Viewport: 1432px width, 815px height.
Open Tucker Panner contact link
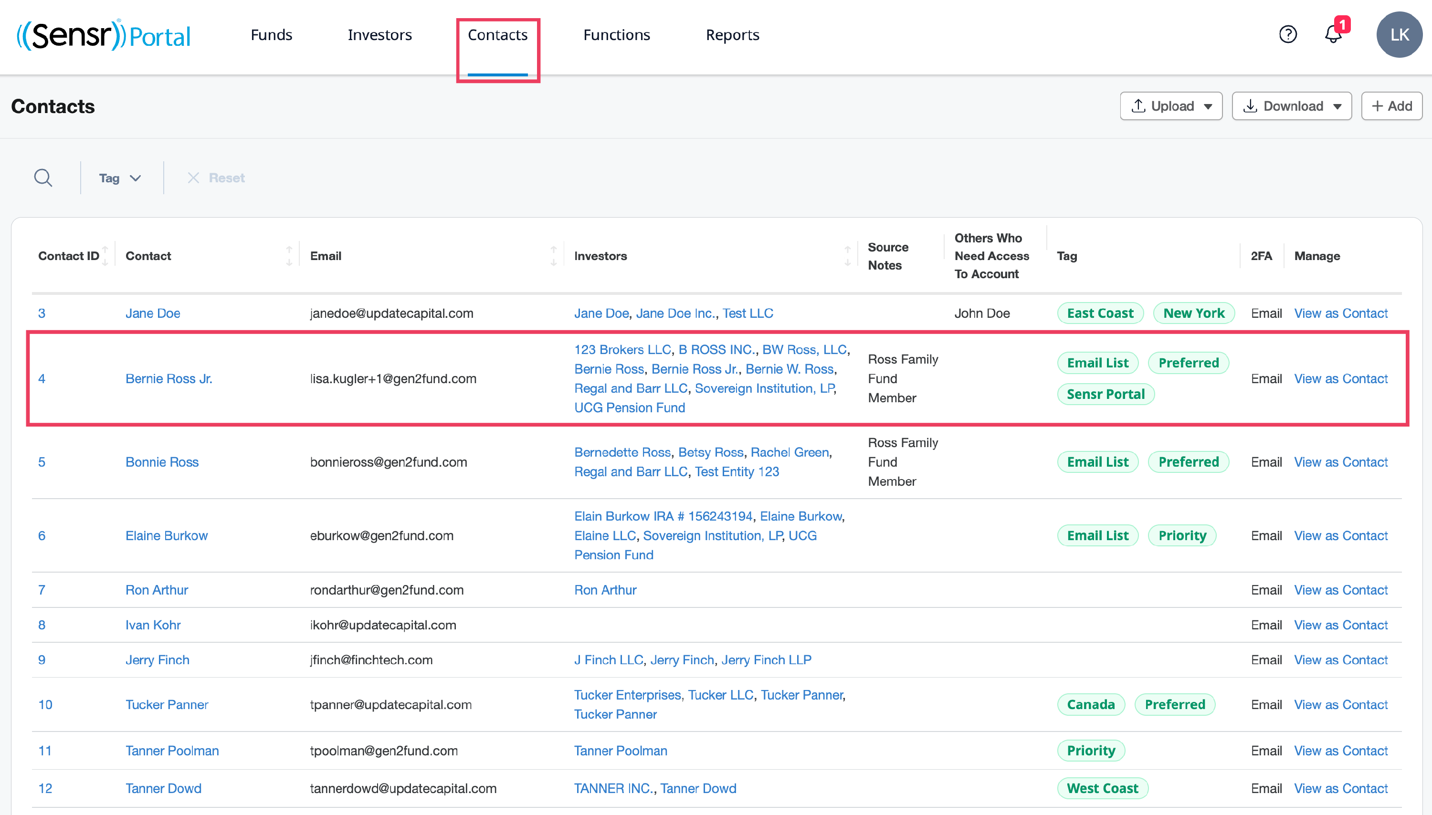[167, 705]
